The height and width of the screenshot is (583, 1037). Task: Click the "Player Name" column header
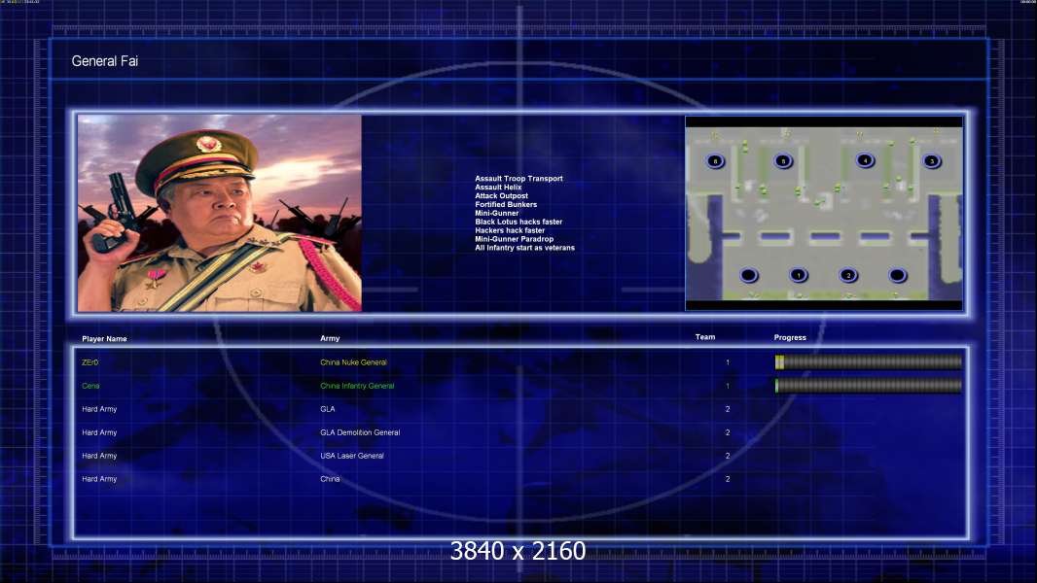(x=104, y=339)
